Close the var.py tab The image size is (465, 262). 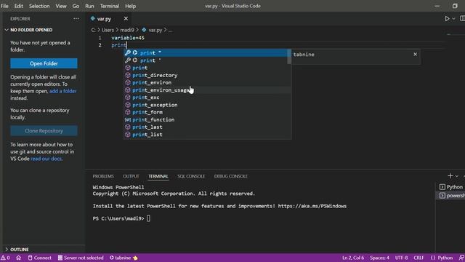coord(126,19)
